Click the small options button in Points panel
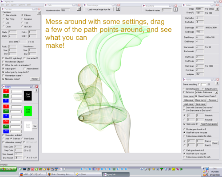The height and width of the screenshot is (177, 222). (x=217, y=83)
